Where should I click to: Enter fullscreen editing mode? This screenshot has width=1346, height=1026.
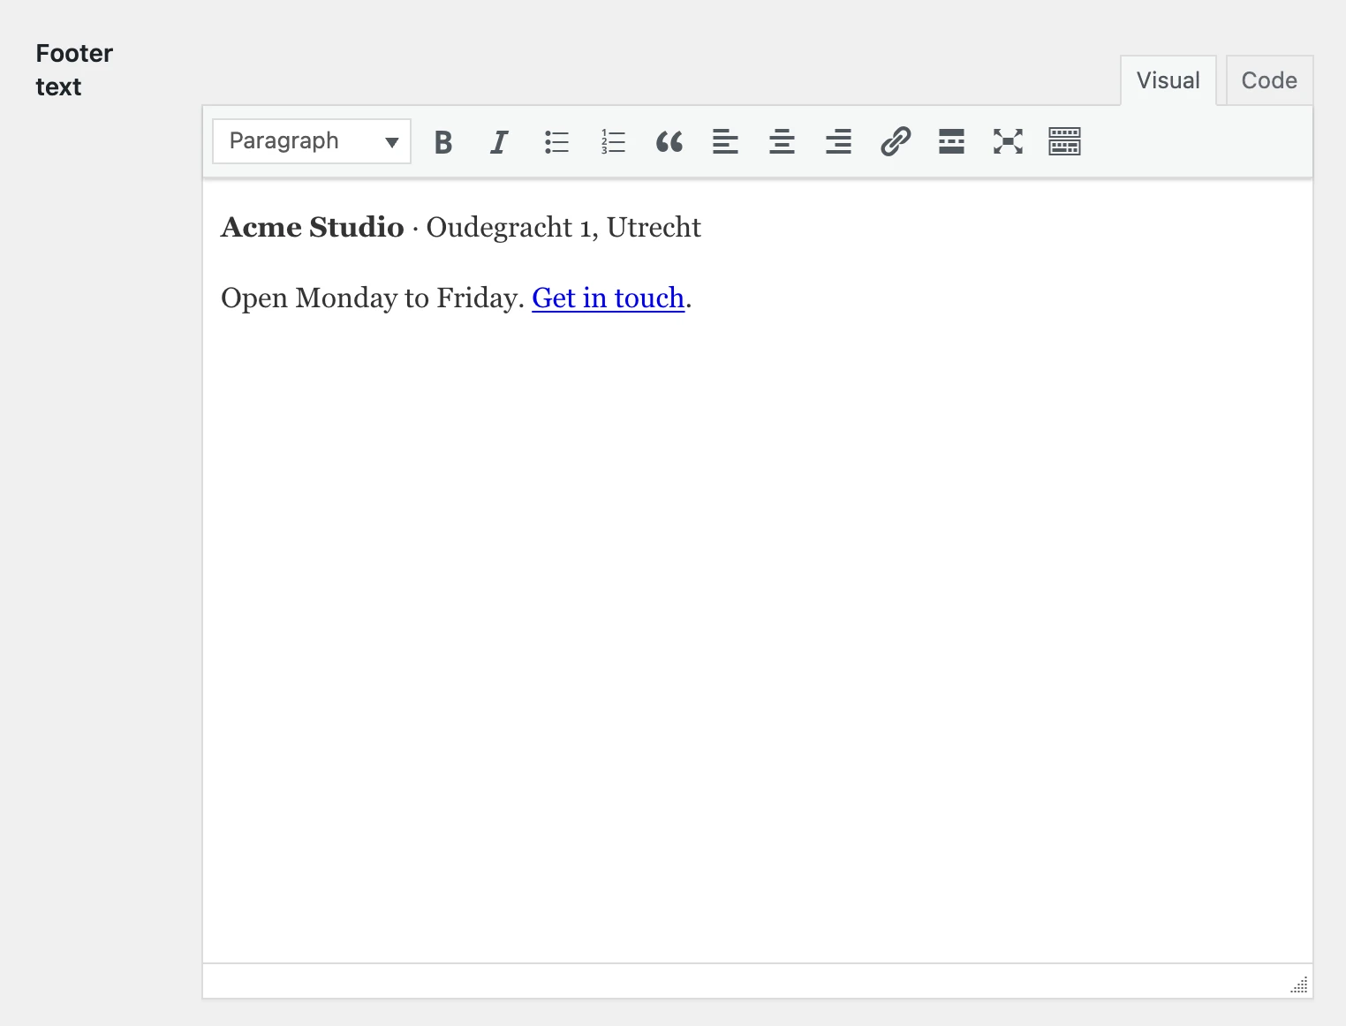pos(1009,141)
